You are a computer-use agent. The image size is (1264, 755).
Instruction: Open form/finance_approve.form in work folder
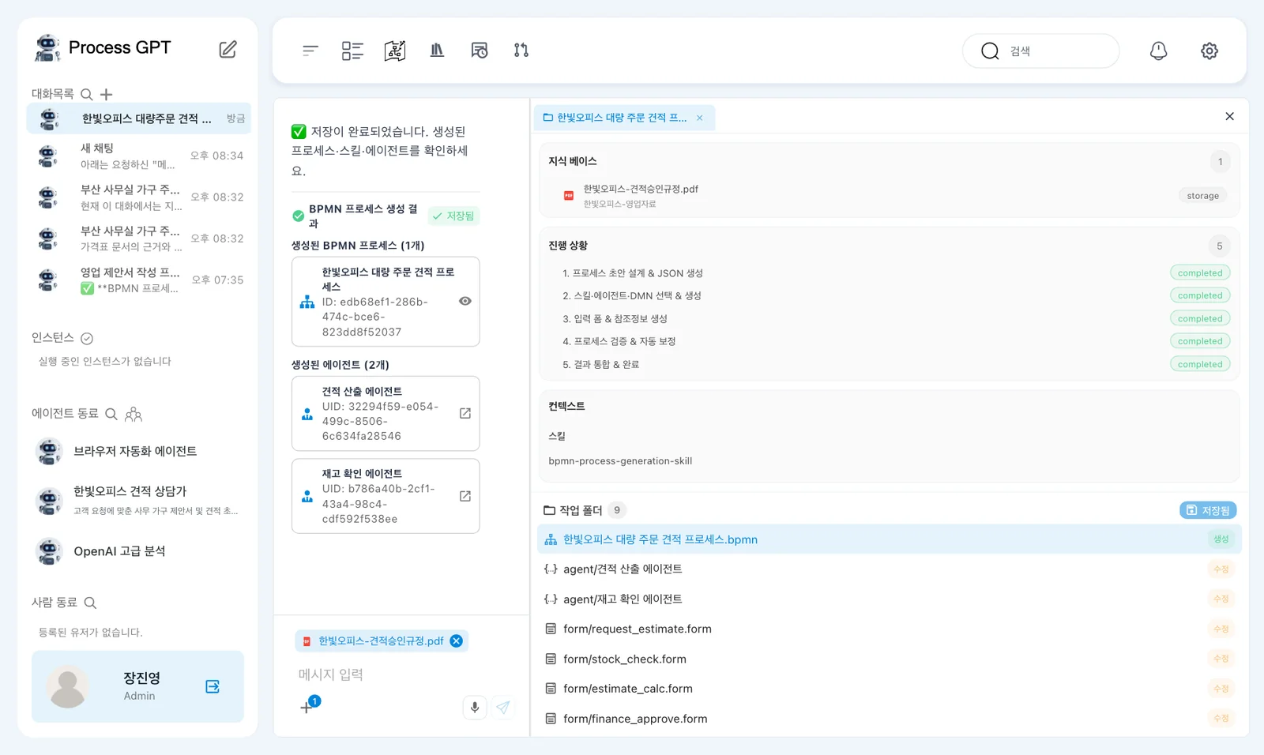(890, 719)
